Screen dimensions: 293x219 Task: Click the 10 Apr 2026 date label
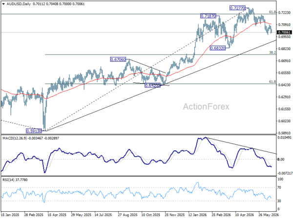[245, 215]
